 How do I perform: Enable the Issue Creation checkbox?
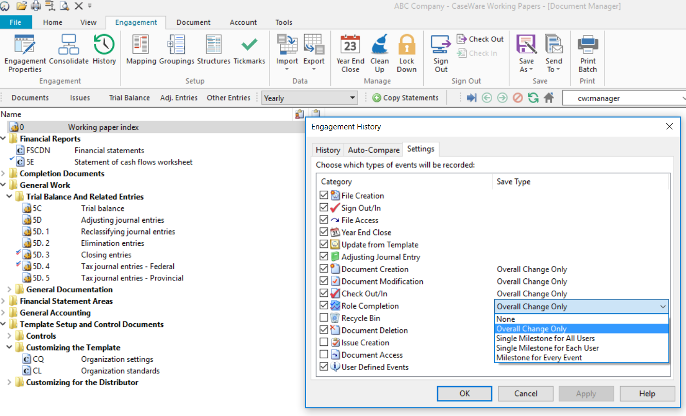pos(324,342)
